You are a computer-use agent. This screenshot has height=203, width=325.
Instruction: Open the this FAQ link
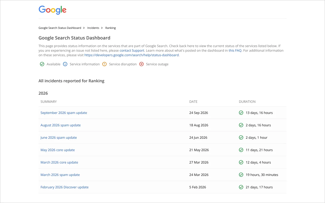[235, 50]
